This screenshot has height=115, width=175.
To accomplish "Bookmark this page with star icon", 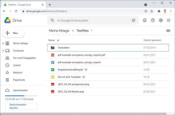I will tap(151, 11).
